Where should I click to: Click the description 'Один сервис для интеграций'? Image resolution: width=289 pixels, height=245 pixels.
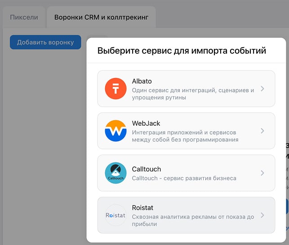point(174,90)
